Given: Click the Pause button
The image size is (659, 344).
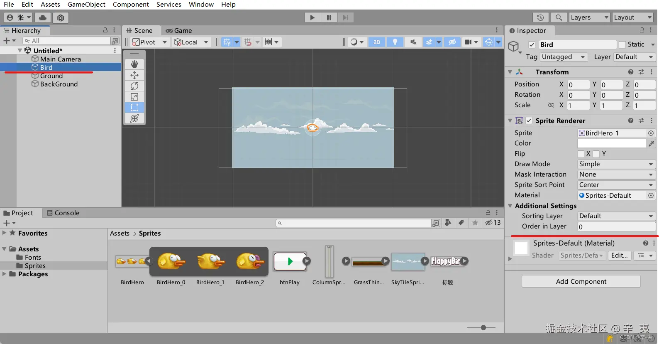Looking at the screenshot, I should pyautogui.click(x=329, y=17).
